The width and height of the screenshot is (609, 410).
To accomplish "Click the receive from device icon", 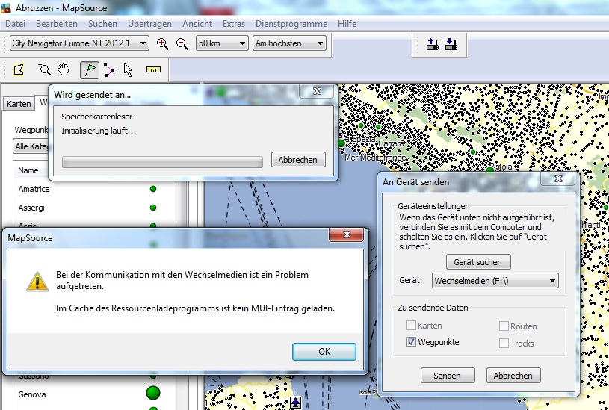I will 451,44.
